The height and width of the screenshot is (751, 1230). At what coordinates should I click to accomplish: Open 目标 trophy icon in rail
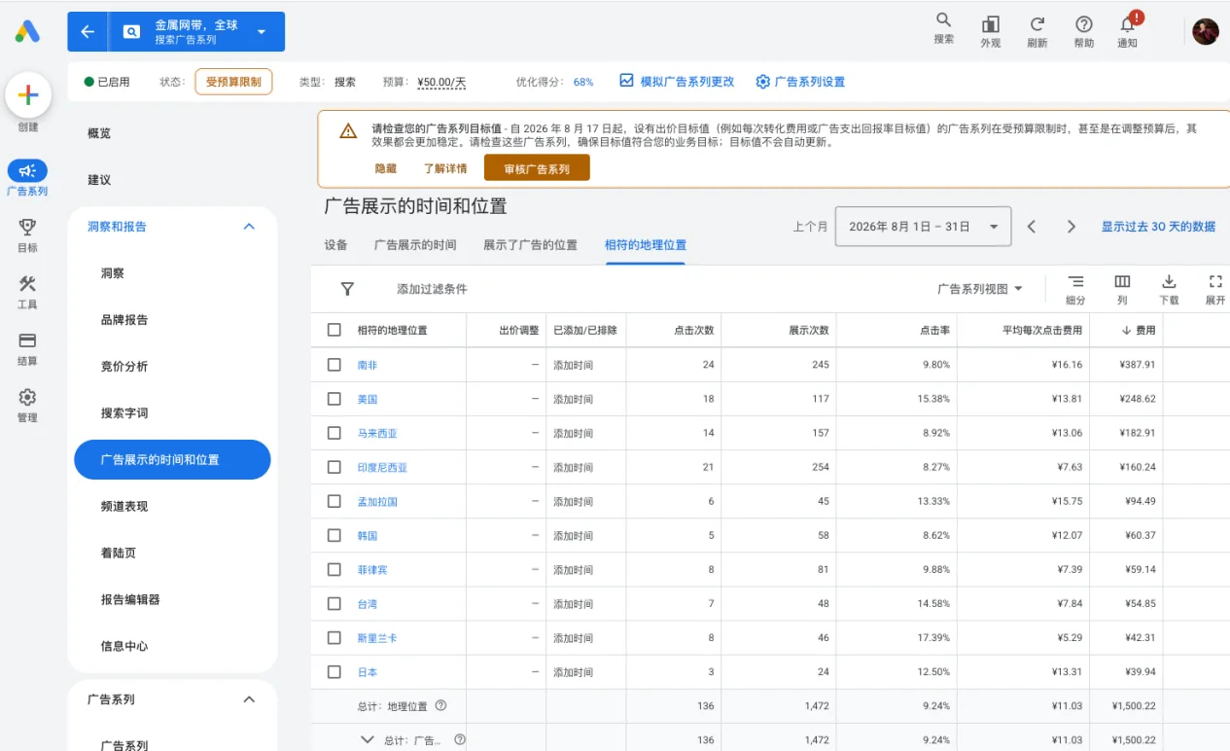tap(27, 227)
